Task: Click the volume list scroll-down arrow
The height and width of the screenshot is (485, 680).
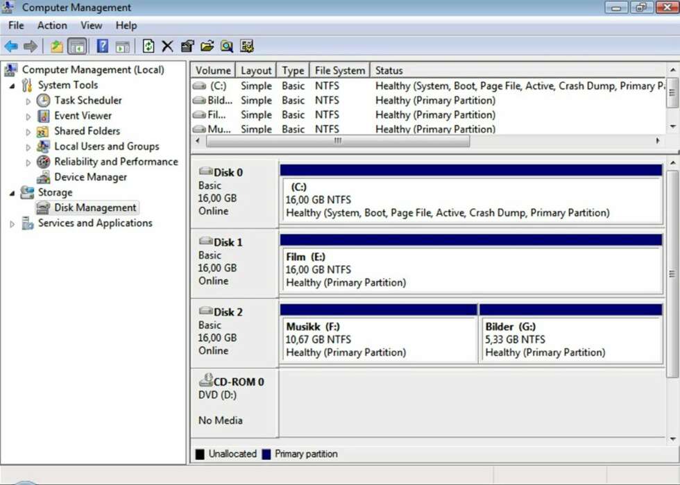Action: (x=672, y=127)
